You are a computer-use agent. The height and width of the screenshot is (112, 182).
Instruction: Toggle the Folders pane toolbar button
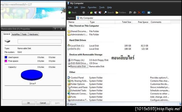tap(121, 12)
